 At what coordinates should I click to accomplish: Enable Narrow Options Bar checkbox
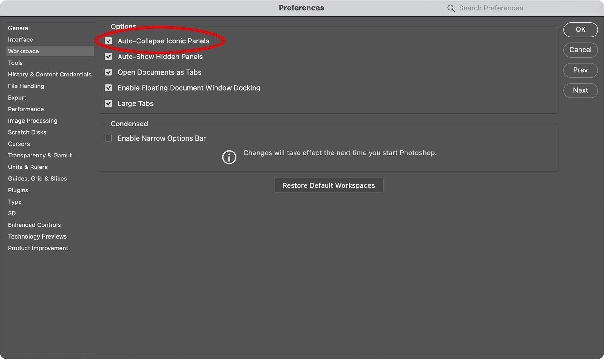[109, 138]
